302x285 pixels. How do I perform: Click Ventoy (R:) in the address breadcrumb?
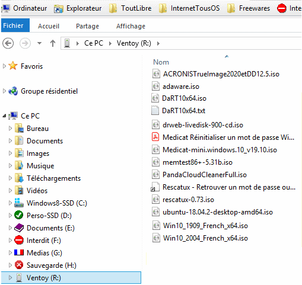click(x=134, y=43)
